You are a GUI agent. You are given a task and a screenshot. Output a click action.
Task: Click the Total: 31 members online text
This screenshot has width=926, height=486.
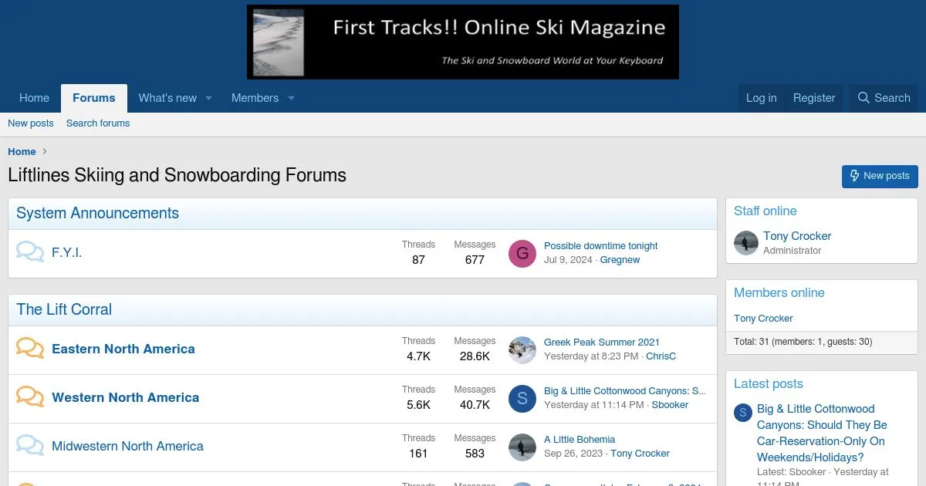tap(803, 342)
